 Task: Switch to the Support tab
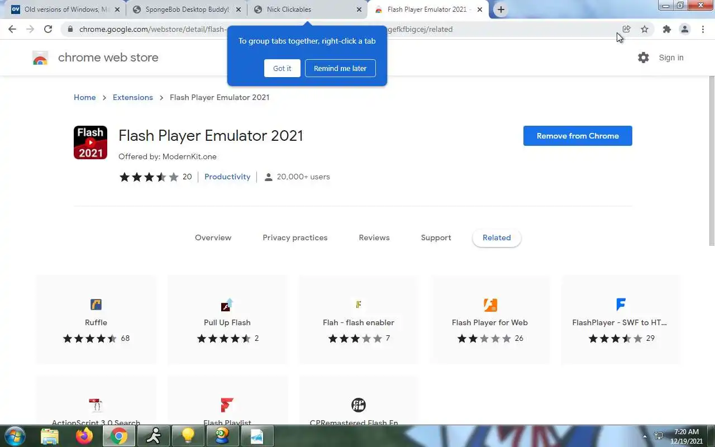[436, 237]
